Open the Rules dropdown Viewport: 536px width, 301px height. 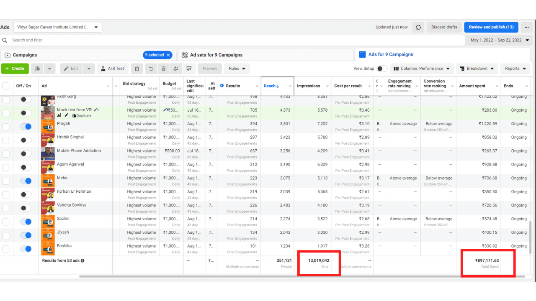point(237,69)
